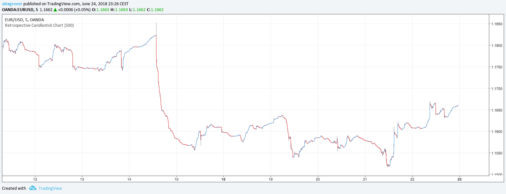
Task: Click the EUR/USD, 5, OANDA chart title
Action: point(24,20)
